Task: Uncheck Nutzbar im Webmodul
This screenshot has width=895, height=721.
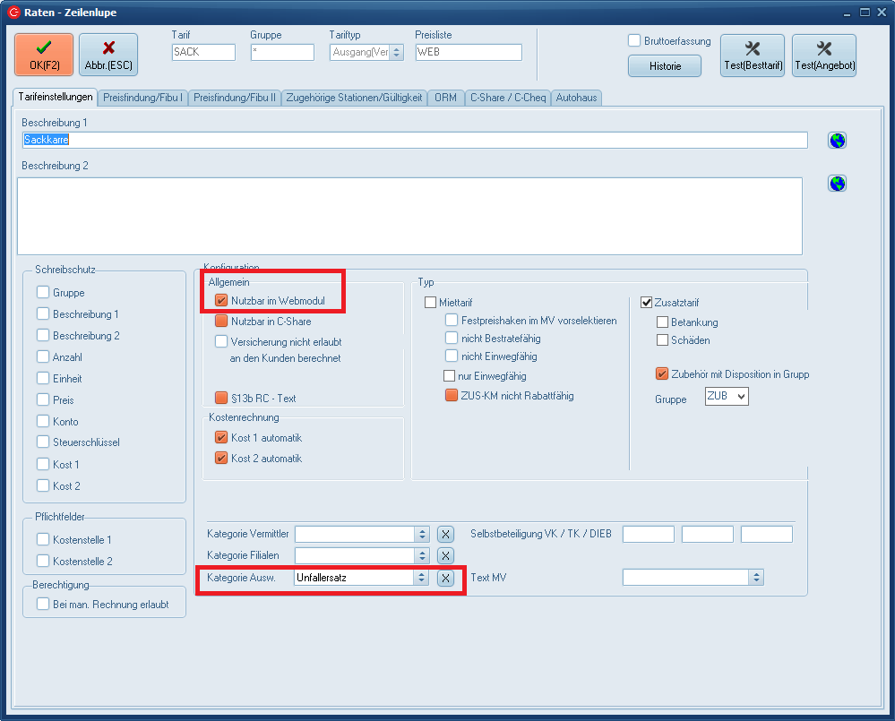Action: [221, 301]
